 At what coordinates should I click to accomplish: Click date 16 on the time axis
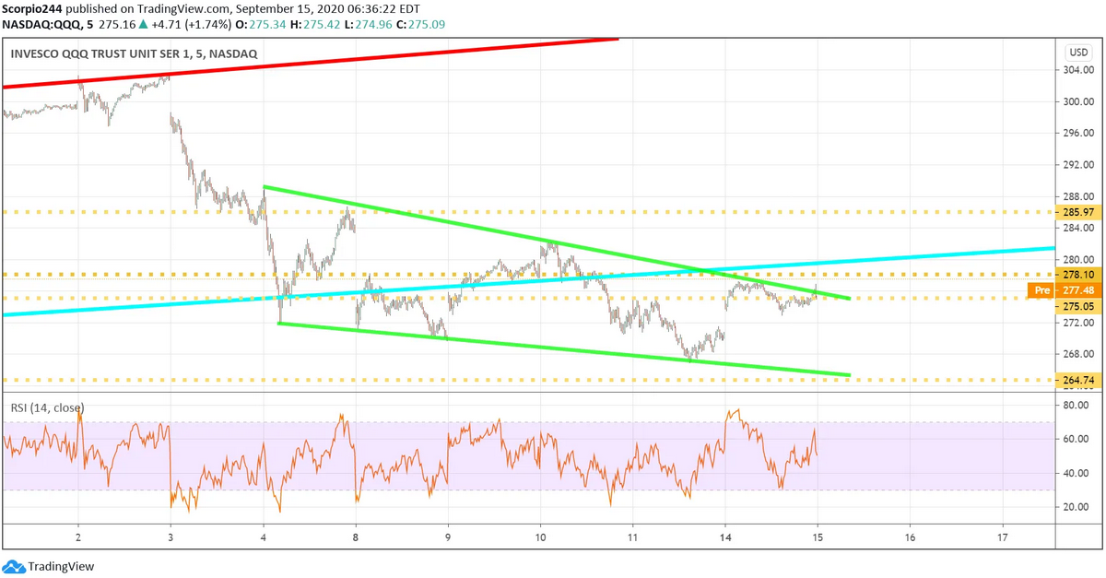[x=911, y=537]
